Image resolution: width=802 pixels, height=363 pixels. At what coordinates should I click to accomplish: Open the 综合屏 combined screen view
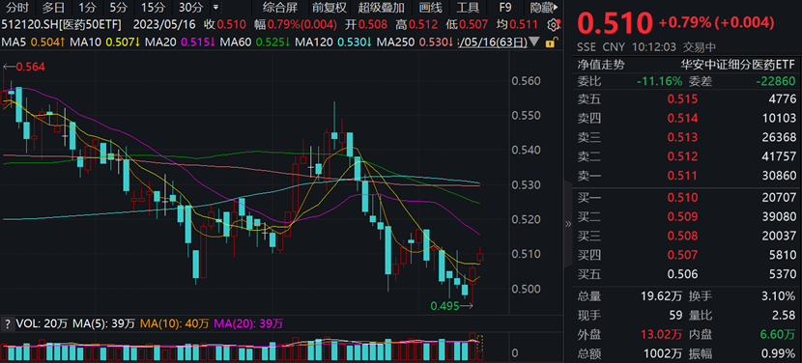(x=280, y=8)
